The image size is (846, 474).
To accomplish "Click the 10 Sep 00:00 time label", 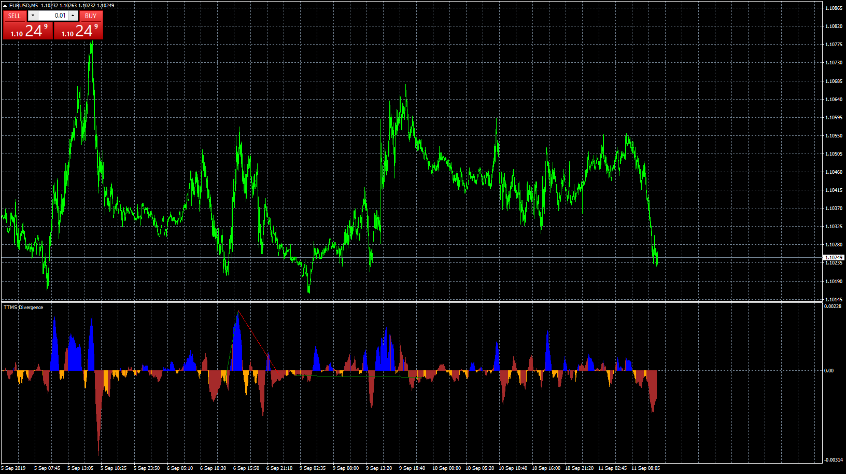I will point(446,468).
